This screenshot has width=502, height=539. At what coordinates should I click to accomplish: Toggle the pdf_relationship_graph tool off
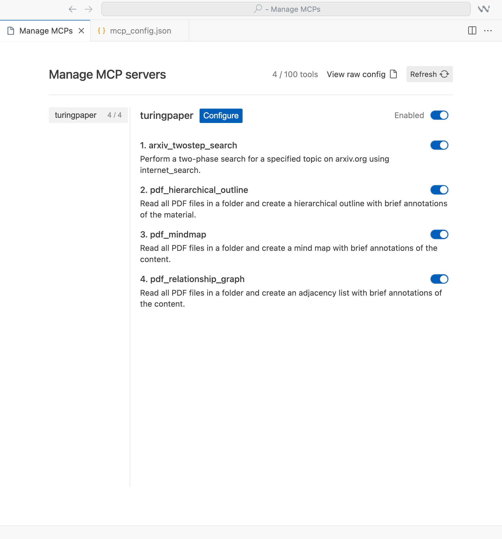click(439, 279)
